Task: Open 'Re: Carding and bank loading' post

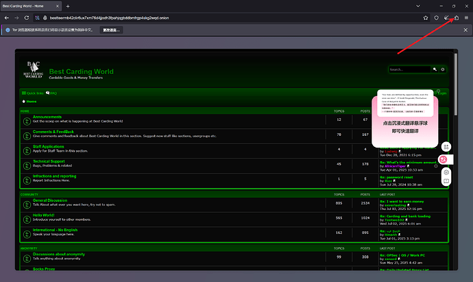Action: [405, 216]
